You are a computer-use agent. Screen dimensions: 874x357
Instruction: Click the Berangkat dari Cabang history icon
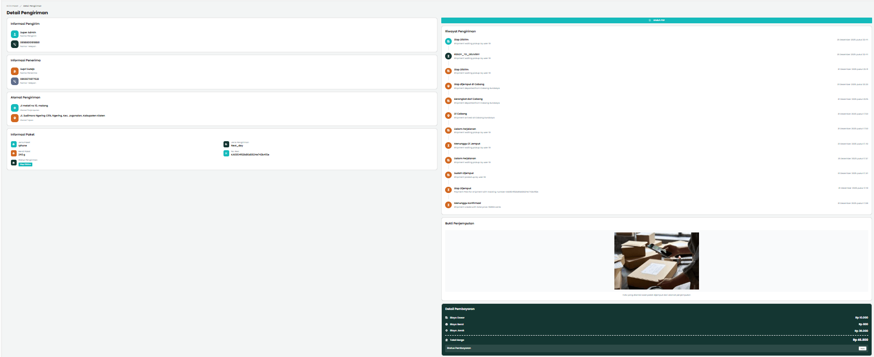[448, 101]
